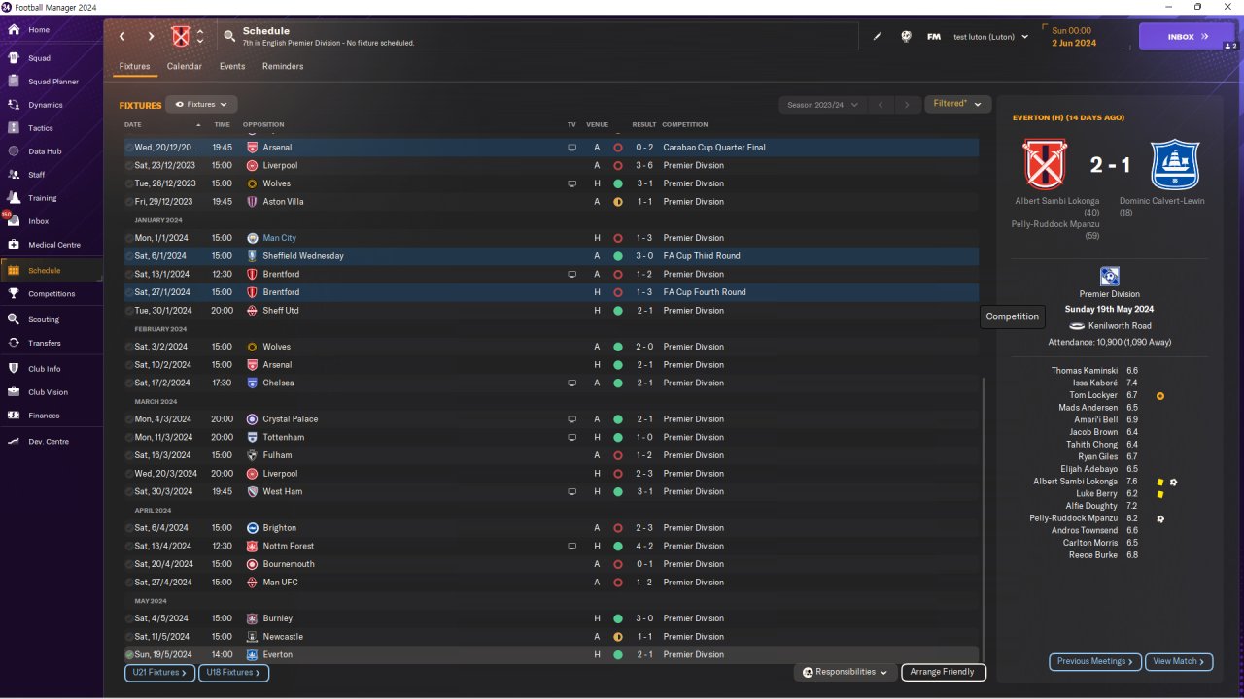Toggle the marker beside Mon, 1/1/2024
The height and width of the screenshot is (699, 1244).
click(129, 238)
